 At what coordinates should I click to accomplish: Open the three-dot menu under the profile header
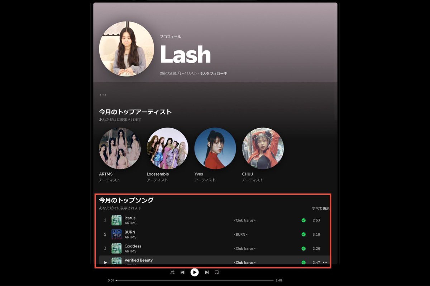103,95
